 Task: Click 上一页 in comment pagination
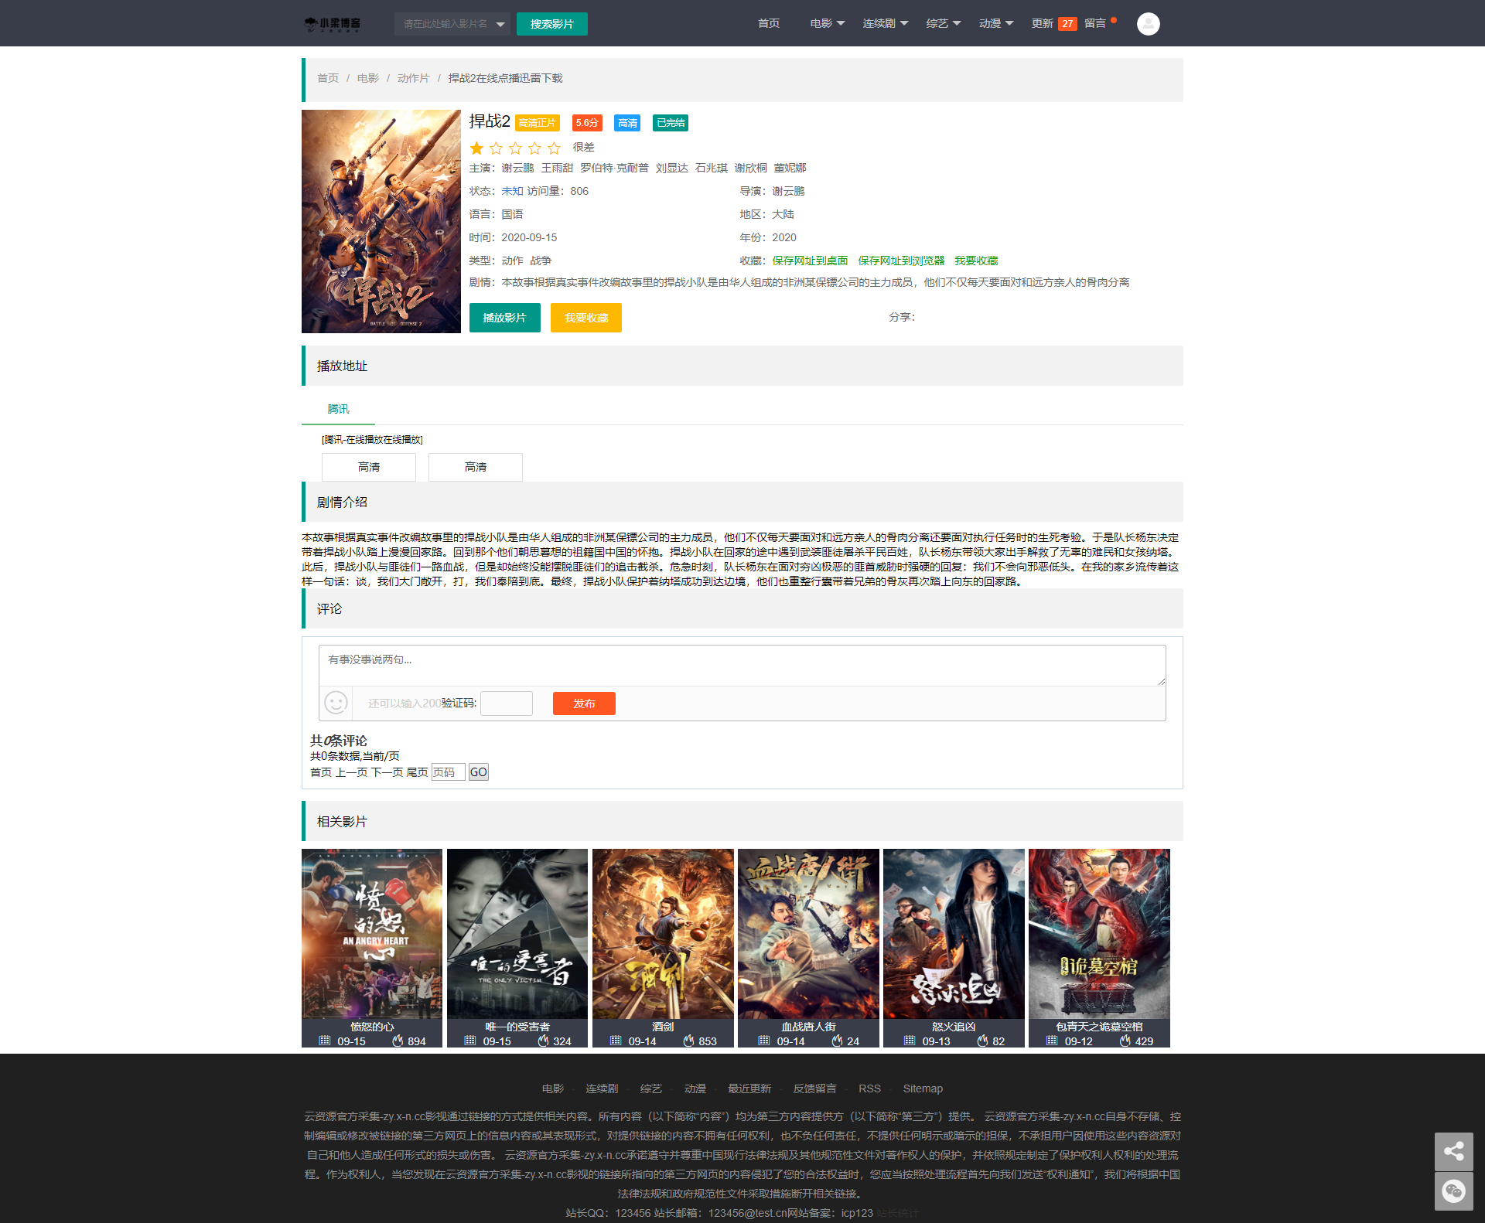click(x=351, y=772)
